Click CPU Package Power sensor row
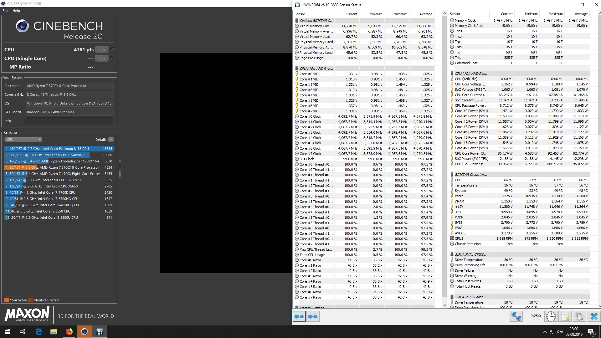This screenshot has width=601, height=338. click(x=519, y=105)
